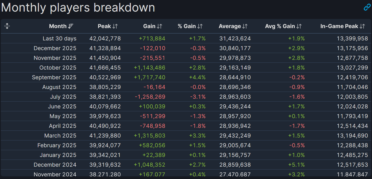Viewport: 372px width, 179px height.
Task: Select the March 2025 row label
Action: click(x=60, y=136)
